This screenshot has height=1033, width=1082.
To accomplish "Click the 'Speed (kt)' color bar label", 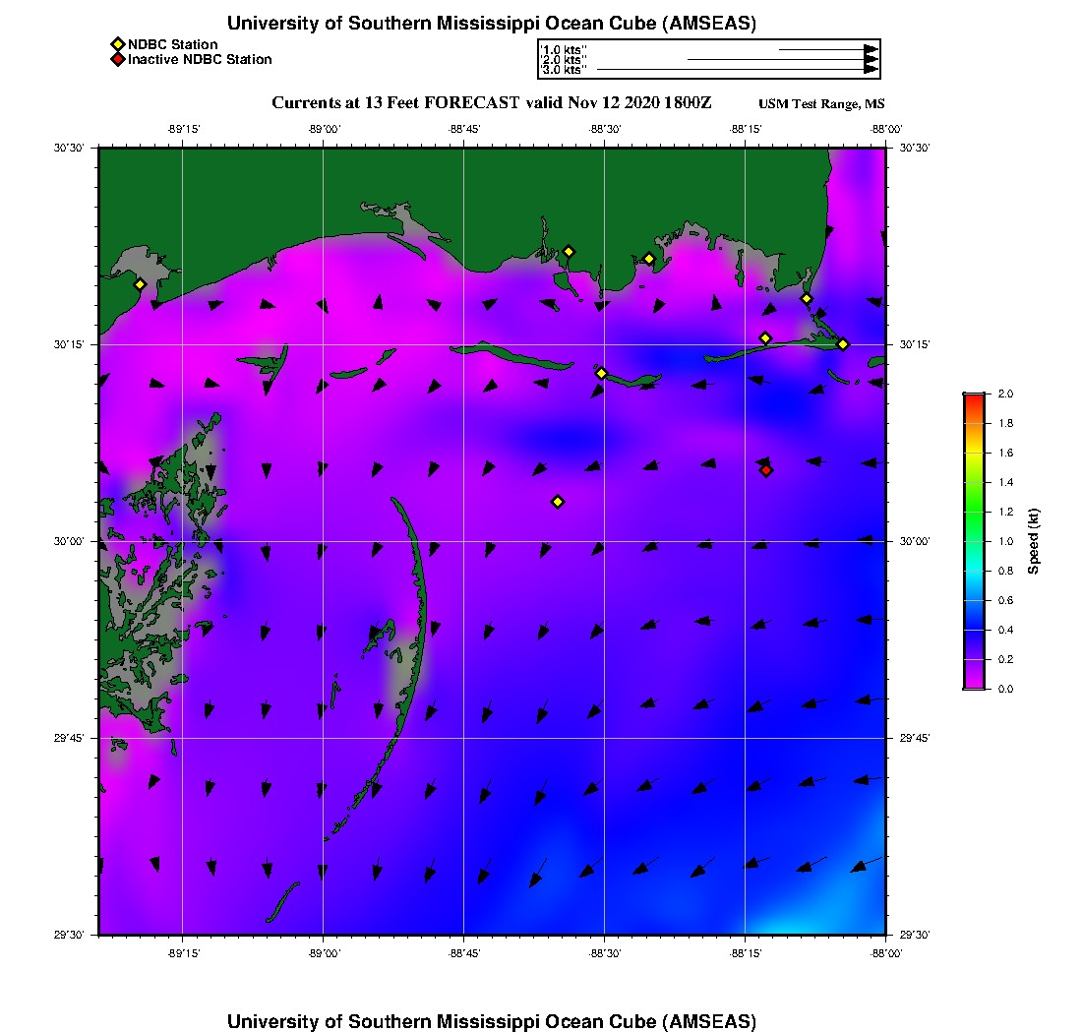I will point(1034,541).
